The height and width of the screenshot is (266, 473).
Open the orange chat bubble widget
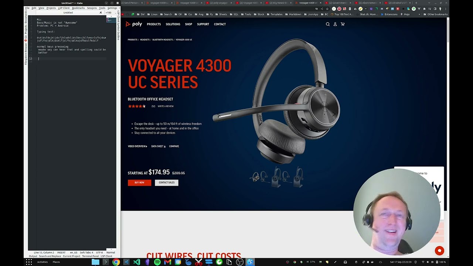pos(439,250)
